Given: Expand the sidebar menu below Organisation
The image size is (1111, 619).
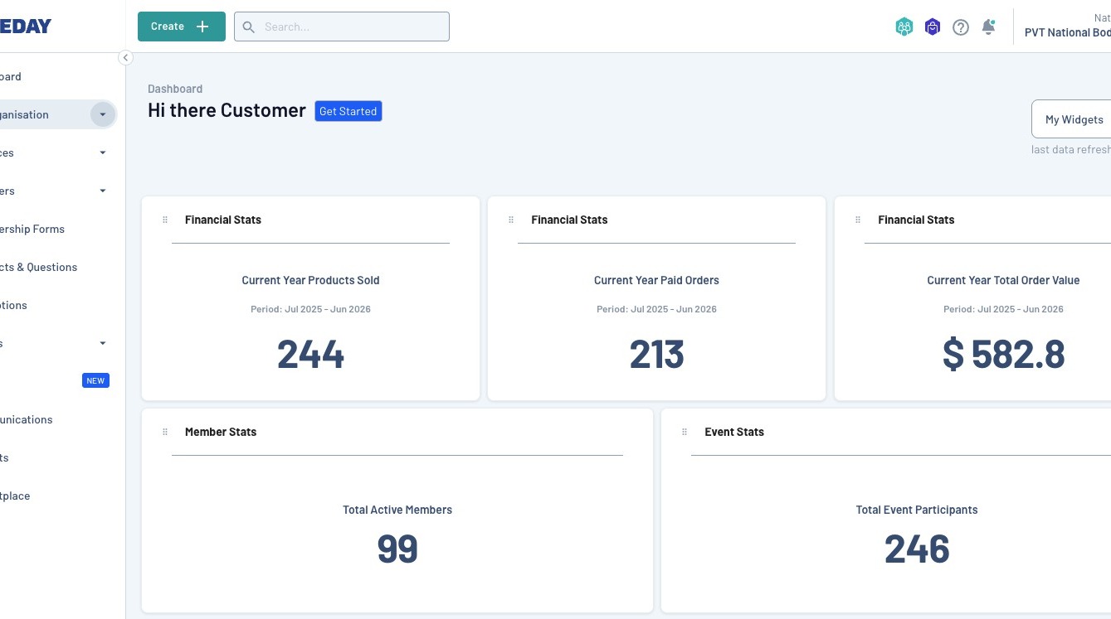Looking at the screenshot, I should coord(103,152).
